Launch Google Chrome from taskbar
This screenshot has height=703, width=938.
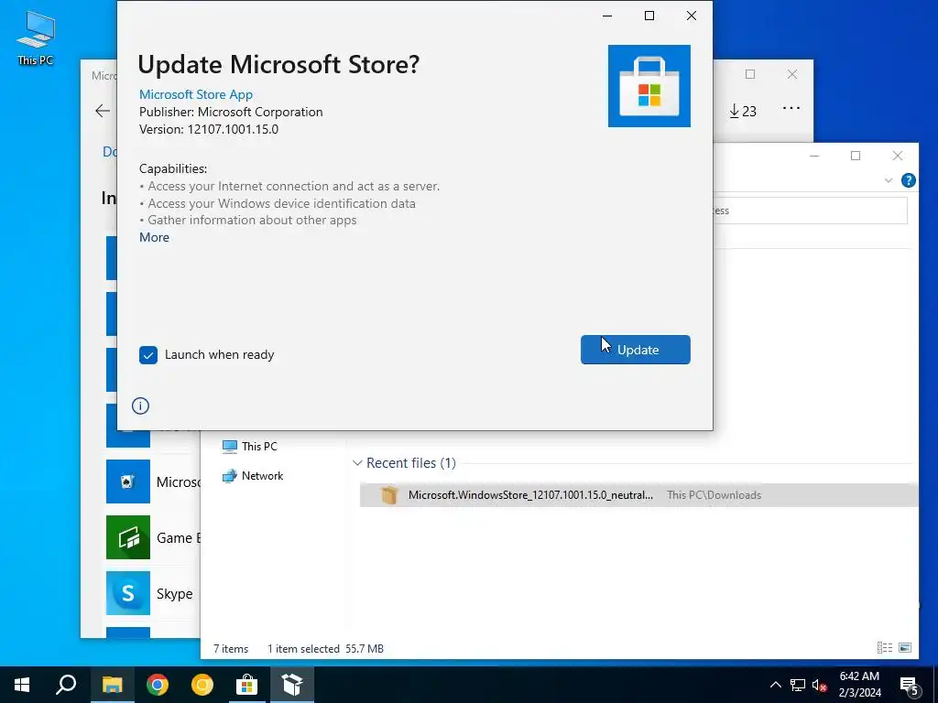pyautogui.click(x=158, y=685)
